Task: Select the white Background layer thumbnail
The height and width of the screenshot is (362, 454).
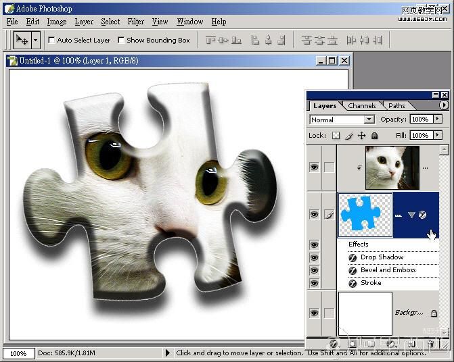Action: [x=365, y=313]
